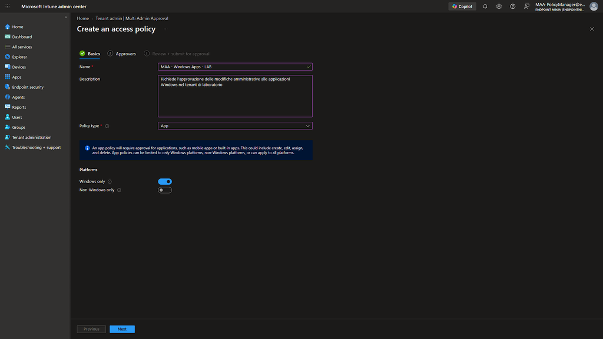Click the Endpoint security shield icon
The image size is (603, 339).
(7, 87)
